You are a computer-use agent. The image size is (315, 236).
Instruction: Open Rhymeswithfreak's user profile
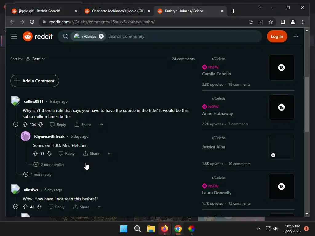(49, 136)
